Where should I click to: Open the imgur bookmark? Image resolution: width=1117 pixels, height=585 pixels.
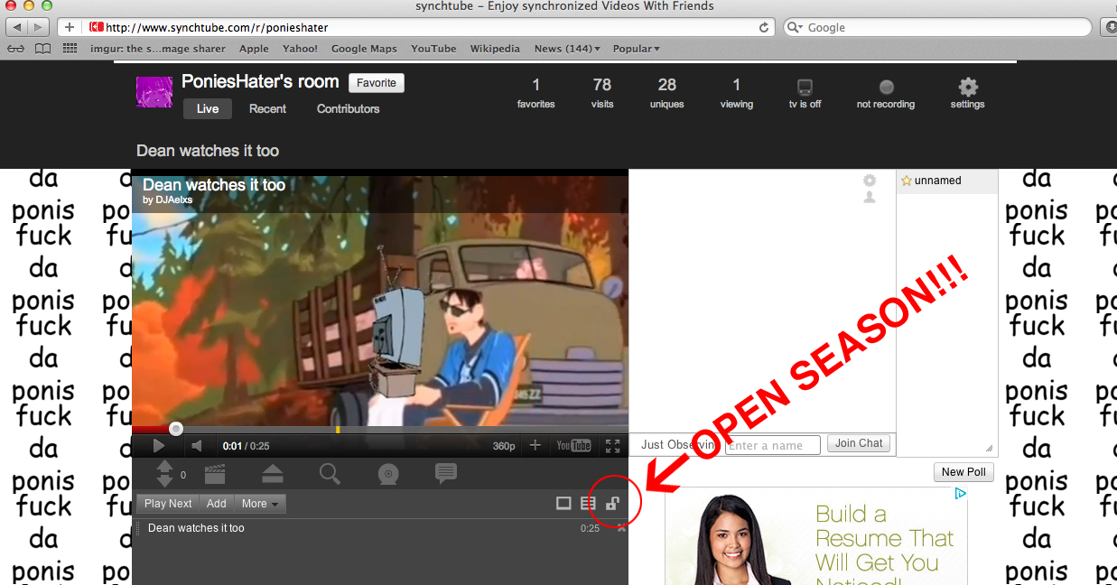click(x=158, y=49)
